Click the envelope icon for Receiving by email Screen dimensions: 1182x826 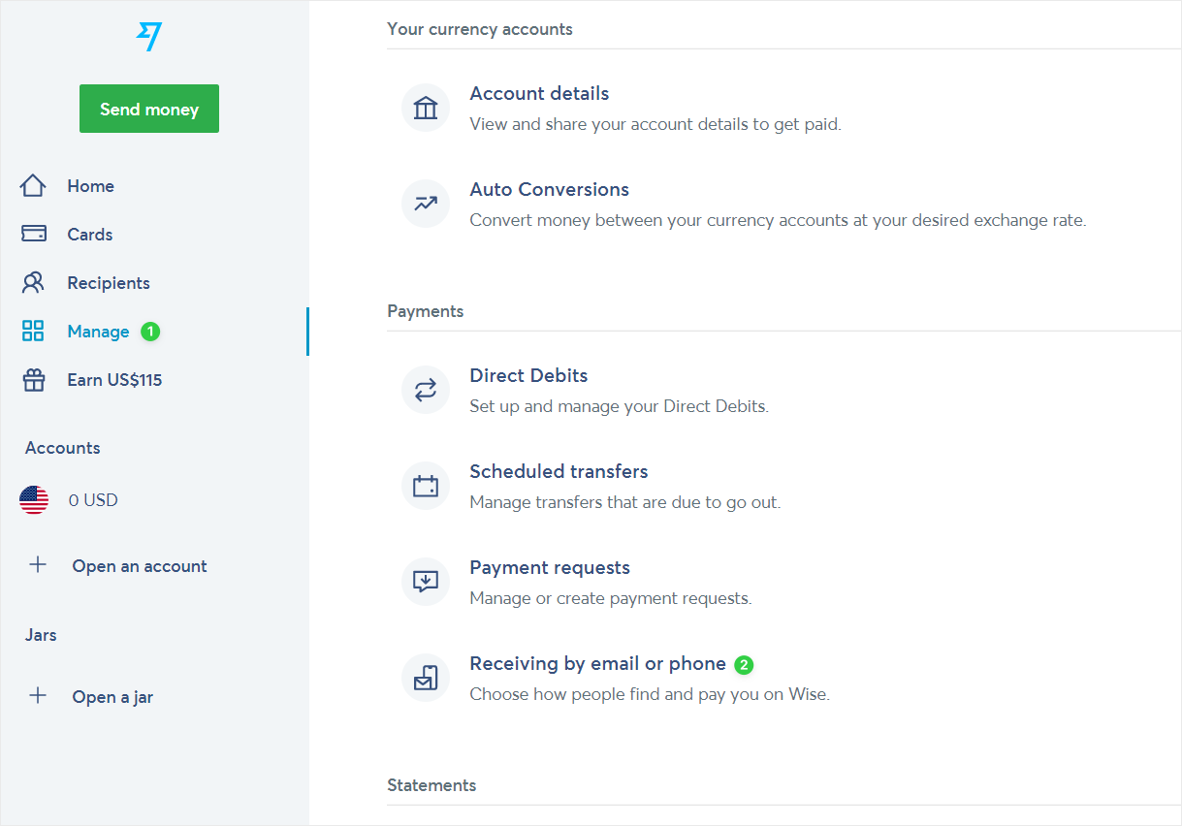click(x=425, y=678)
